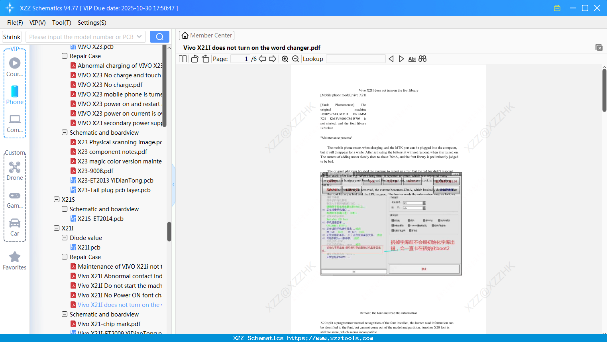Screen dimensions: 607x342
Task: Click the Page number input field
Action: pos(240,59)
